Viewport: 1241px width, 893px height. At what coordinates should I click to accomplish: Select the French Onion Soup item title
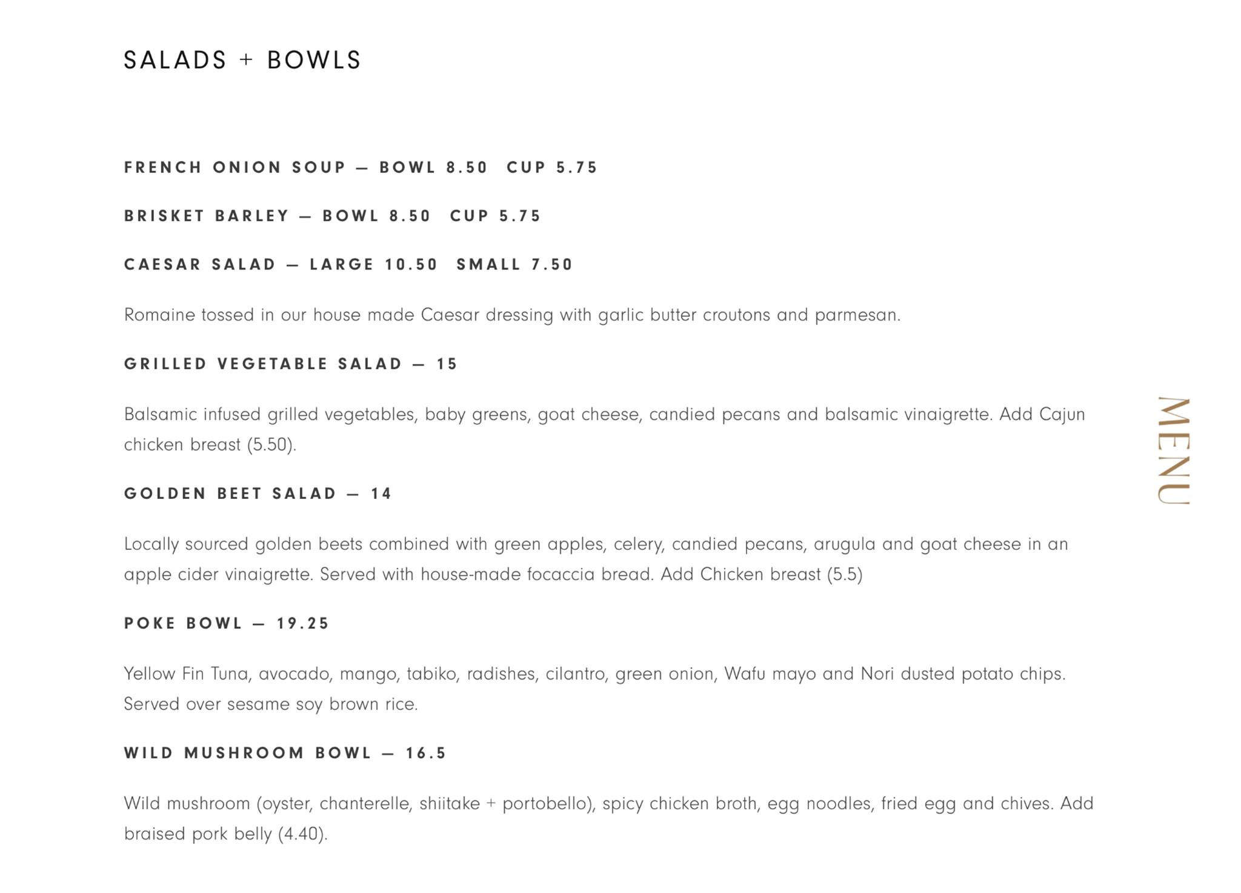click(x=235, y=167)
